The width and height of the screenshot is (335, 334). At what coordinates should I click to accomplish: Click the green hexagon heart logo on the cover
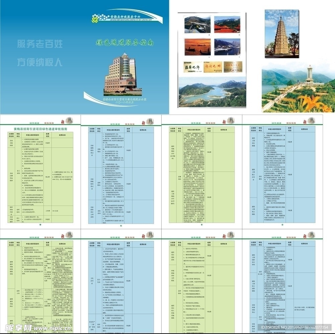(x=96, y=19)
